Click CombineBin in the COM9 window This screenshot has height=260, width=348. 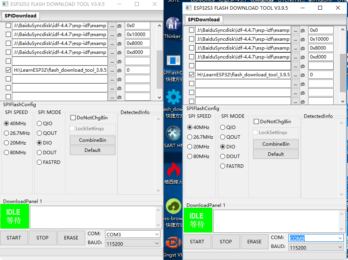(276, 144)
